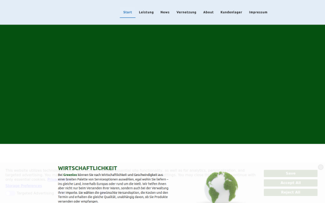Select Vernetzung in the navigation
Image resolution: width=325 pixels, height=203 pixels.
[186, 12]
